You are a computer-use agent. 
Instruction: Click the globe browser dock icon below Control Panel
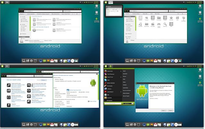tap(61, 125)
